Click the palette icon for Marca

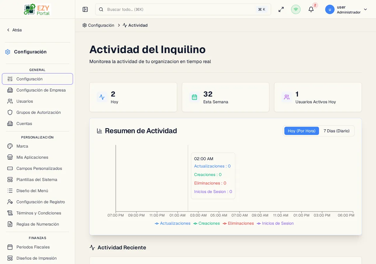point(10,146)
